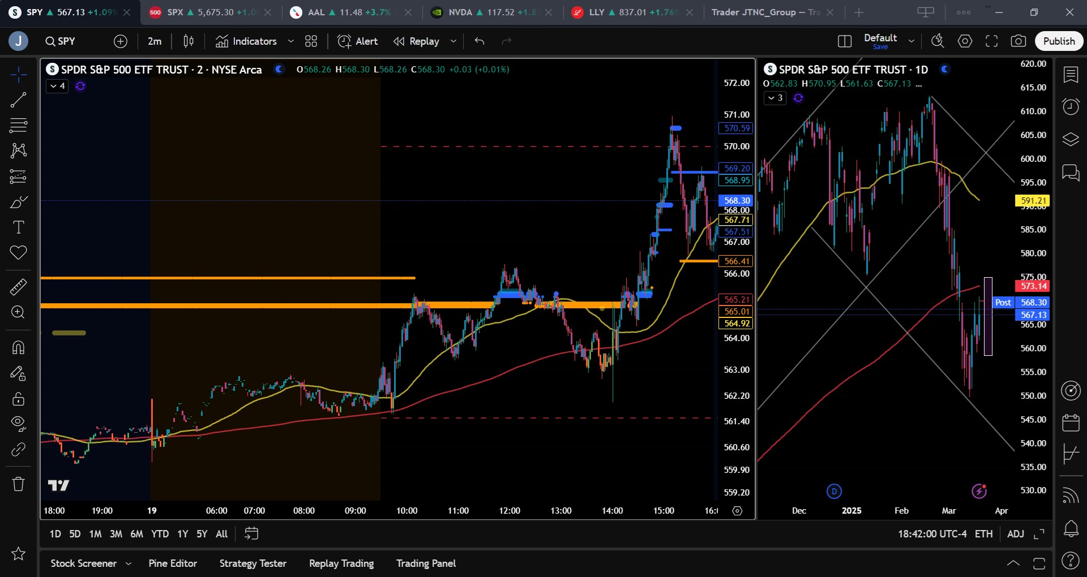Toggle ETH extended trading hours session
The height and width of the screenshot is (577, 1087).
[984, 534]
